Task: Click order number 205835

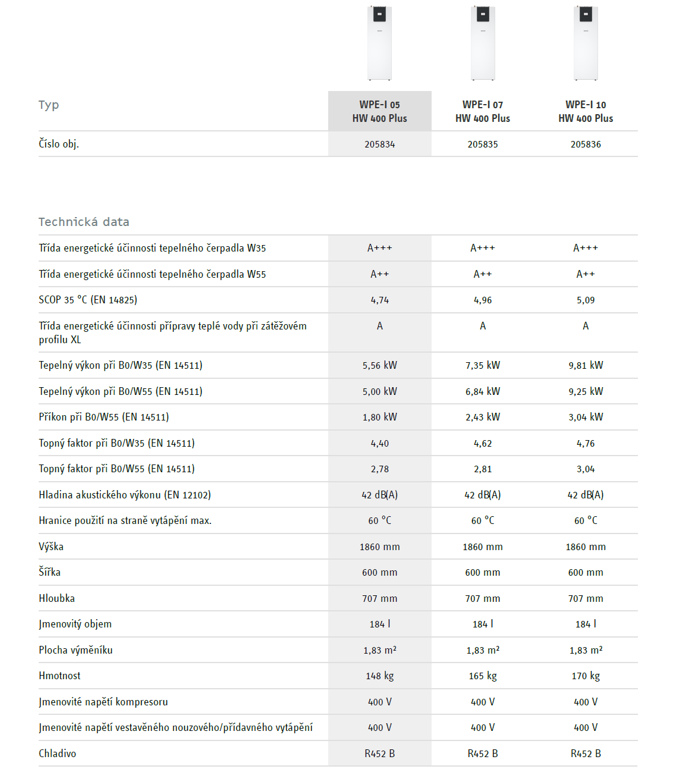Action: click(x=483, y=145)
